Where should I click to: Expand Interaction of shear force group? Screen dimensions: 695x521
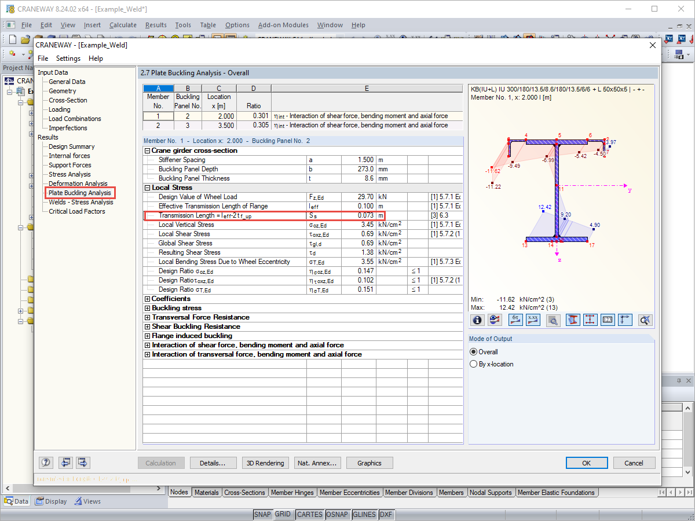[x=147, y=345]
